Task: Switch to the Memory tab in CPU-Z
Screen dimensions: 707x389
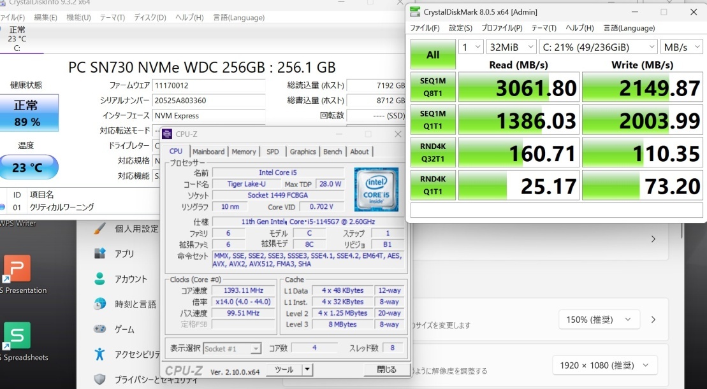Action: (x=244, y=152)
